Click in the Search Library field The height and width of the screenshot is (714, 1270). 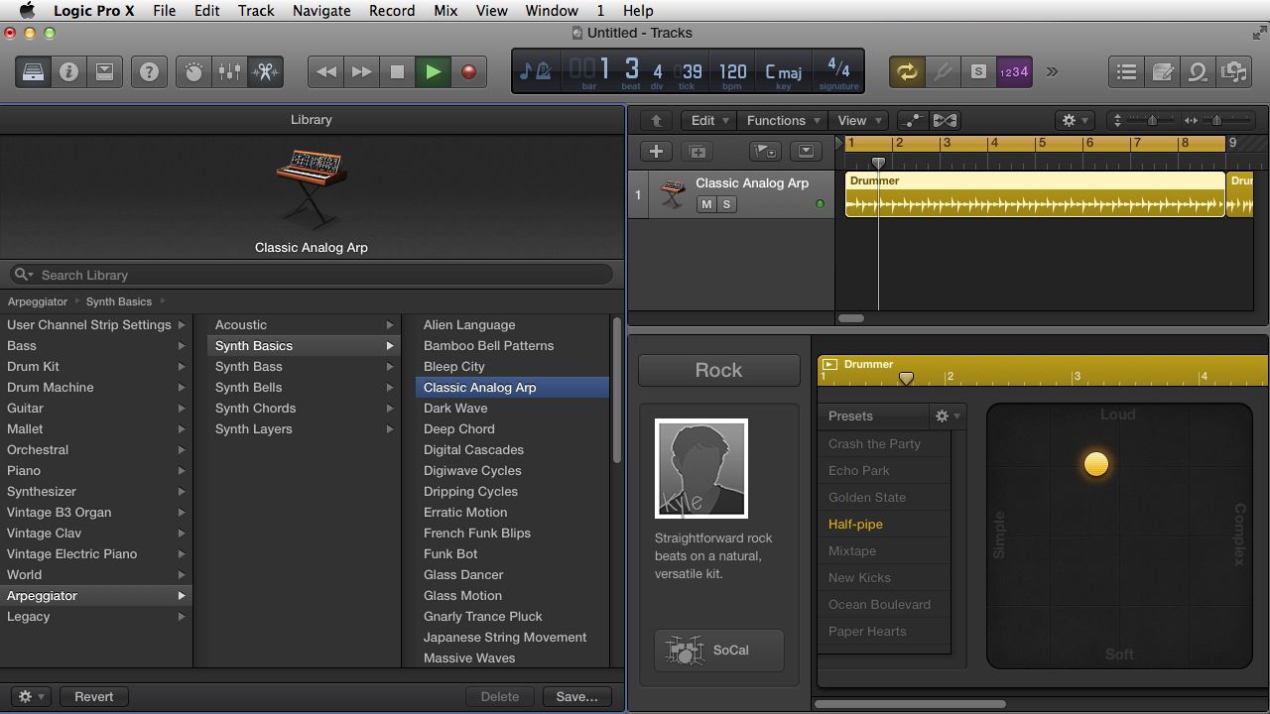coord(312,275)
